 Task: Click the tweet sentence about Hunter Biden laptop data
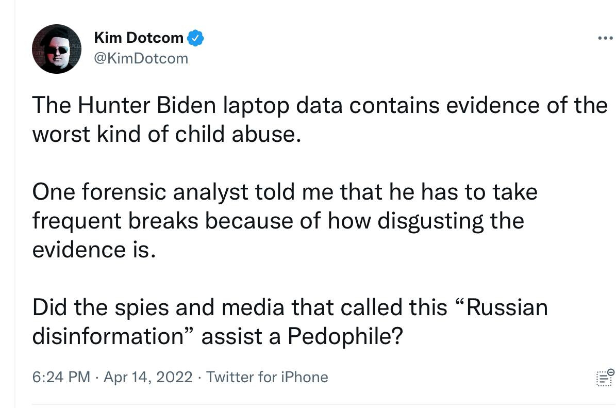tap(320, 120)
